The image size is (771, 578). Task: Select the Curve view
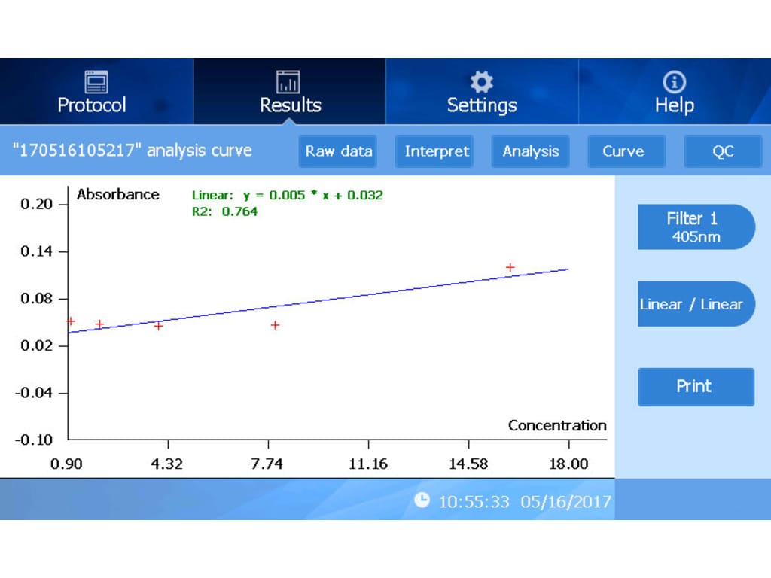tap(623, 151)
